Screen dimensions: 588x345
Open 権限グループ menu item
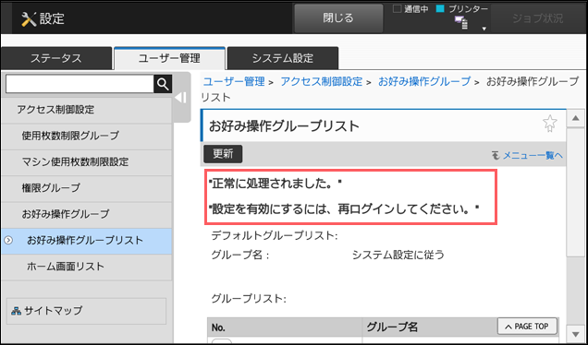pyautogui.click(x=86, y=188)
